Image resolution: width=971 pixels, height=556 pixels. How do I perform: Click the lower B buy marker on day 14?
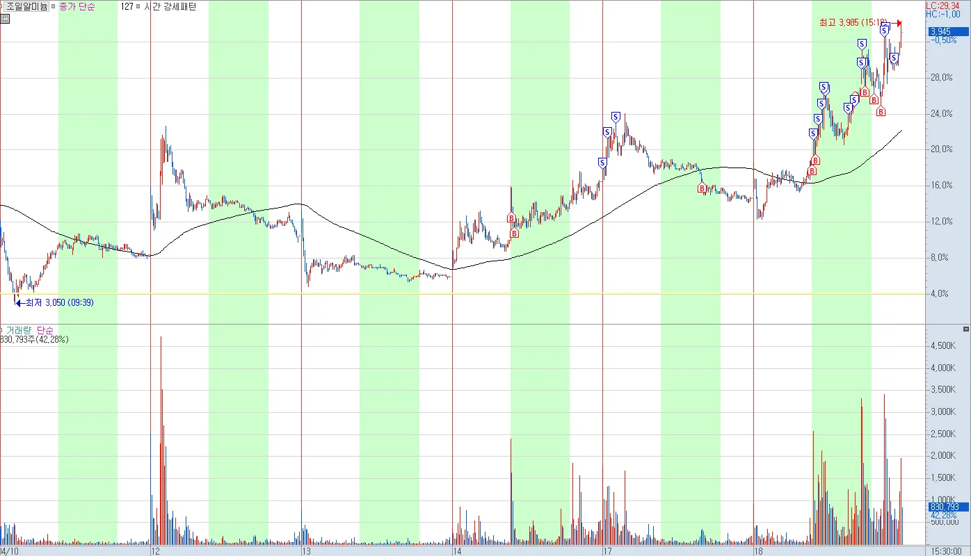pos(514,233)
